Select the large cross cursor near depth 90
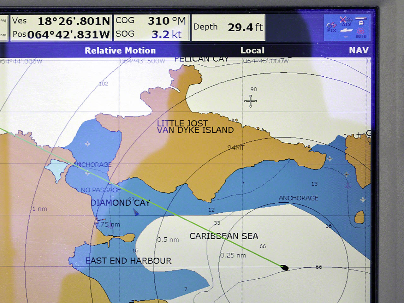Viewport: 404px width, 303px height. pos(251,101)
